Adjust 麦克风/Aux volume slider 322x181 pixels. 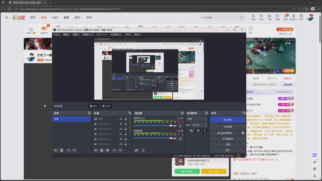pyautogui.click(x=153, y=125)
